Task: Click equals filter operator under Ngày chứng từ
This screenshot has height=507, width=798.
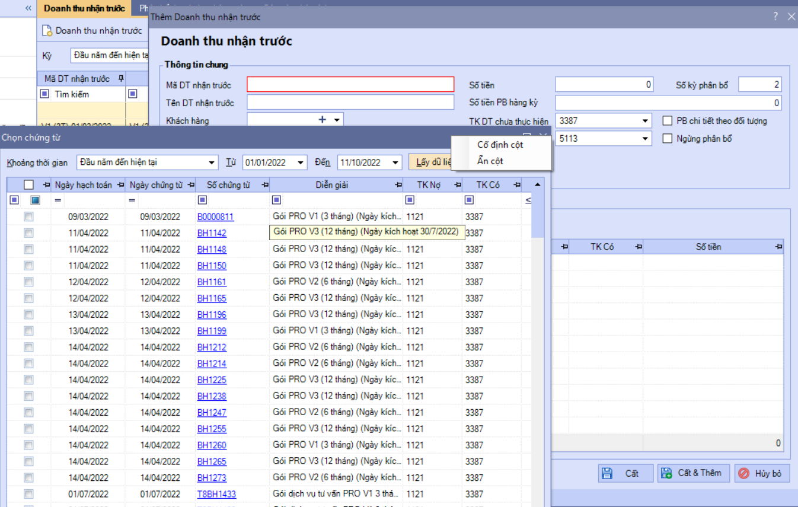Action: [132, 200]
